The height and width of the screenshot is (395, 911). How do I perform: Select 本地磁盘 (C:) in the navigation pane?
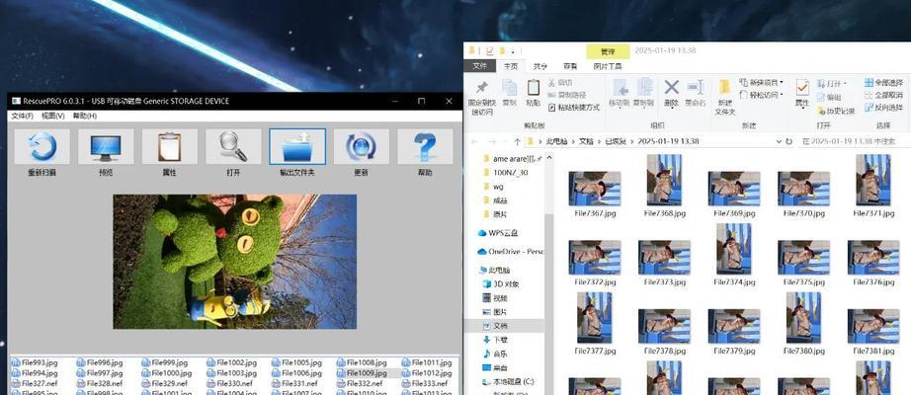(x=507, y=381)
